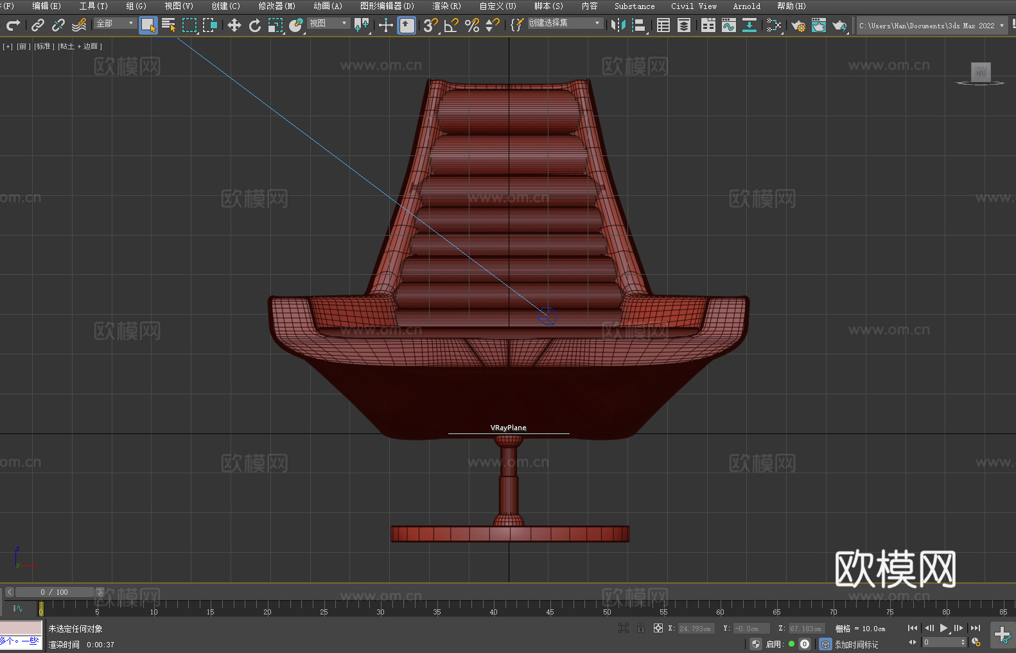The width and height of the screenshot is (1016, 653).
Task: Click the [+] viewport menu label
Action: tap(8, 46)
